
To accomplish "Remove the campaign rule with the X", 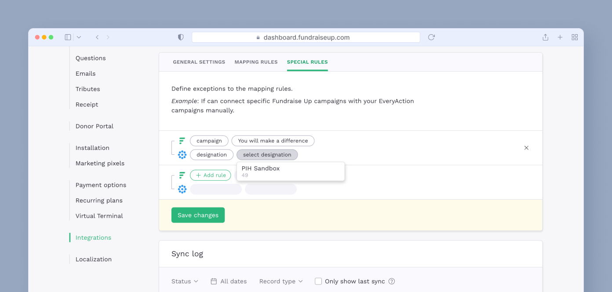I will click(x=526, y=148).
